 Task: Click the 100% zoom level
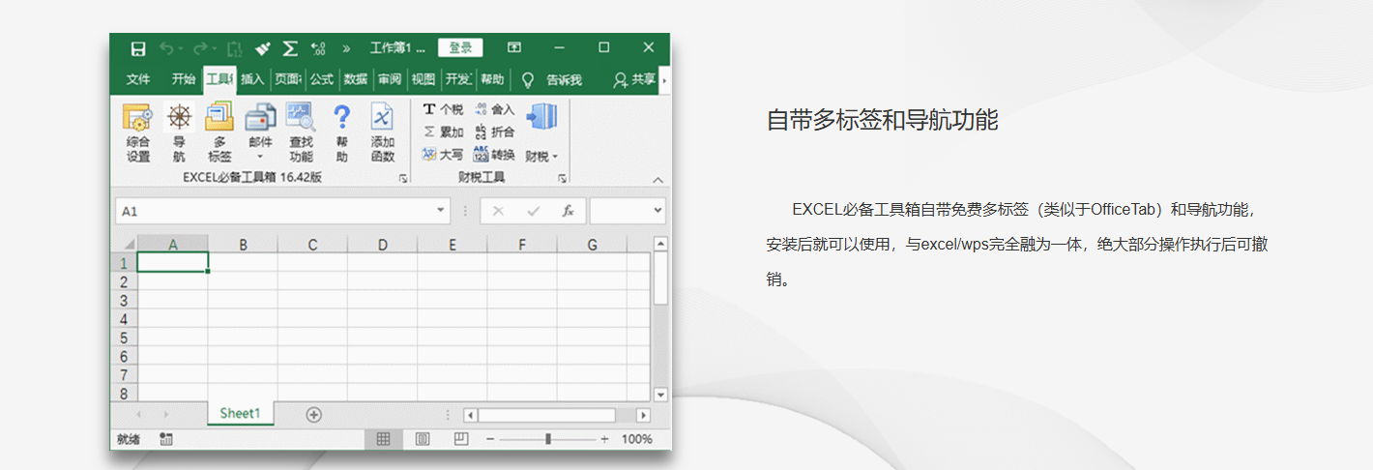click(x=636, y=439)
